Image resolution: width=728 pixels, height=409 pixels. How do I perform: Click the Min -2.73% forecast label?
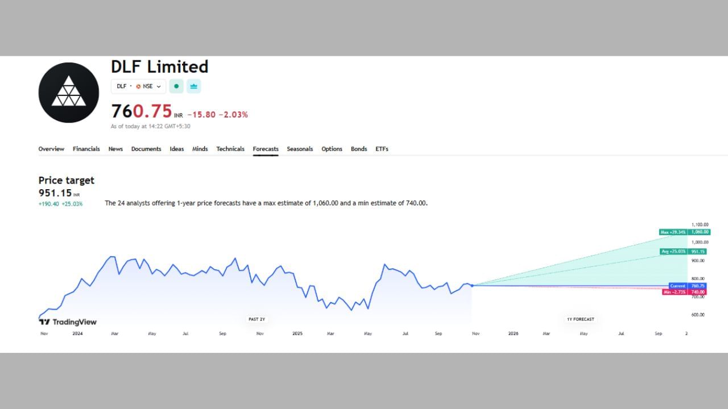coord(675,292)
